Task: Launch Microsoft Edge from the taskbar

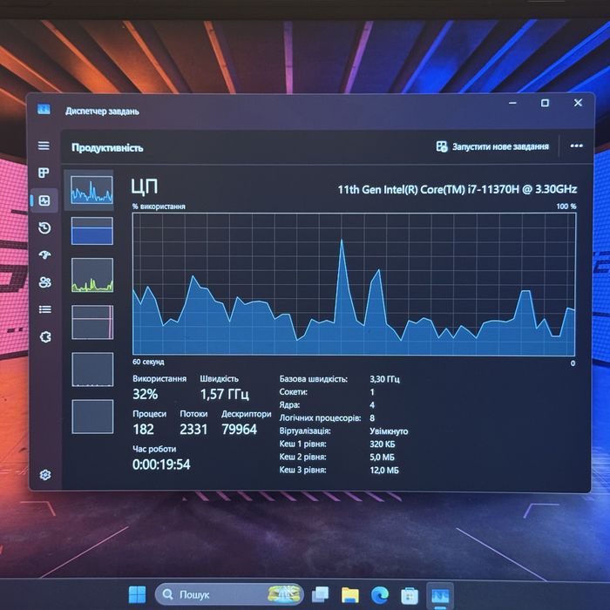Action: [380, 595]
